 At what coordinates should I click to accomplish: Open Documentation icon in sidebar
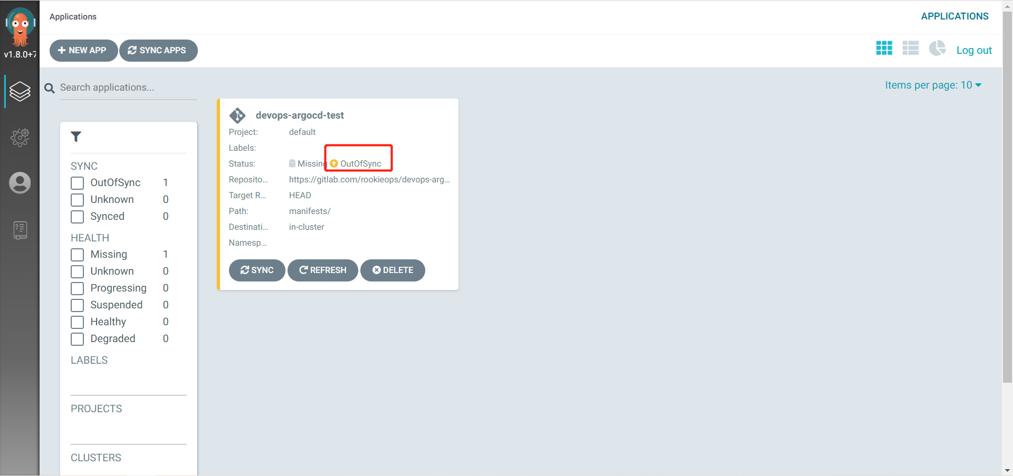[20, 230]
